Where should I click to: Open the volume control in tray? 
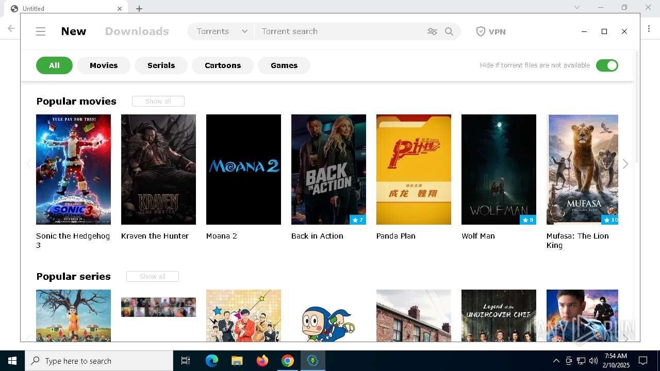pyautogui.click(x=593, y=361)
